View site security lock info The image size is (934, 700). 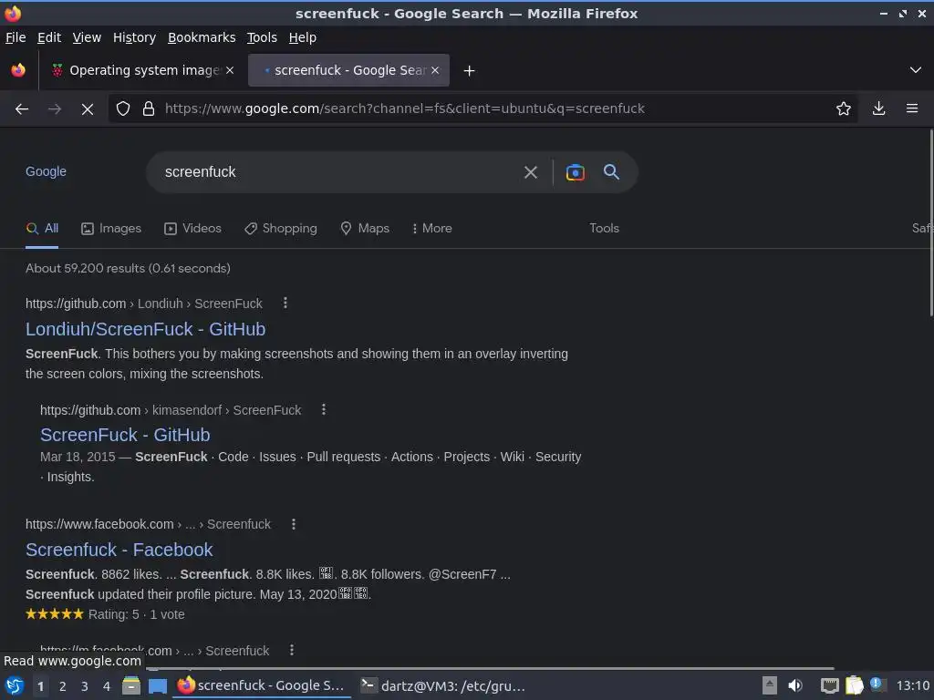pyautogui.click(x=149, y=109)
